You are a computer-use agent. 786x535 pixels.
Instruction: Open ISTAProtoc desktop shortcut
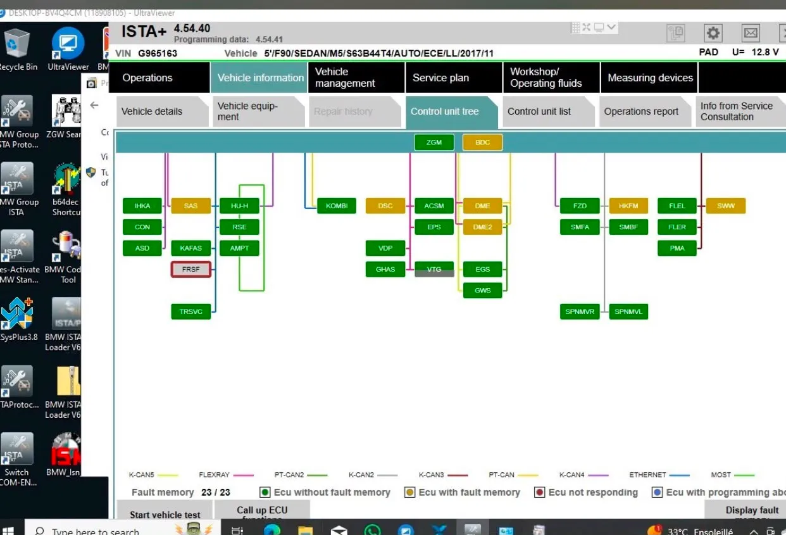[x=17, y=387]
